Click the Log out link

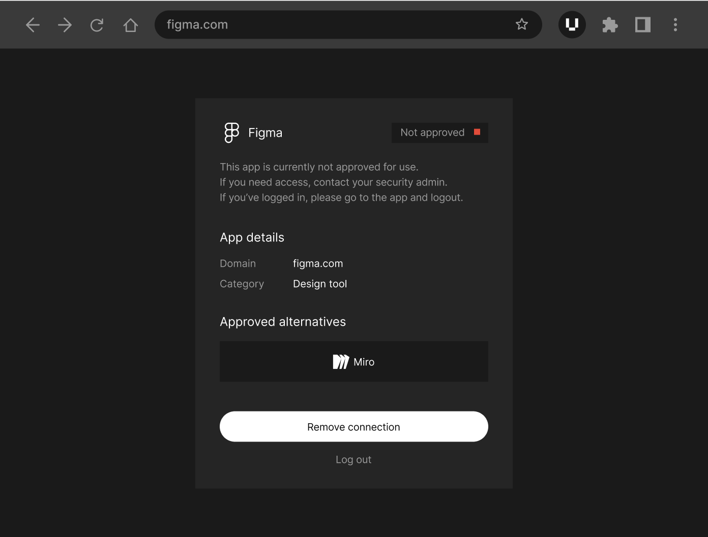pyautogui.click(x=353, y=460)
